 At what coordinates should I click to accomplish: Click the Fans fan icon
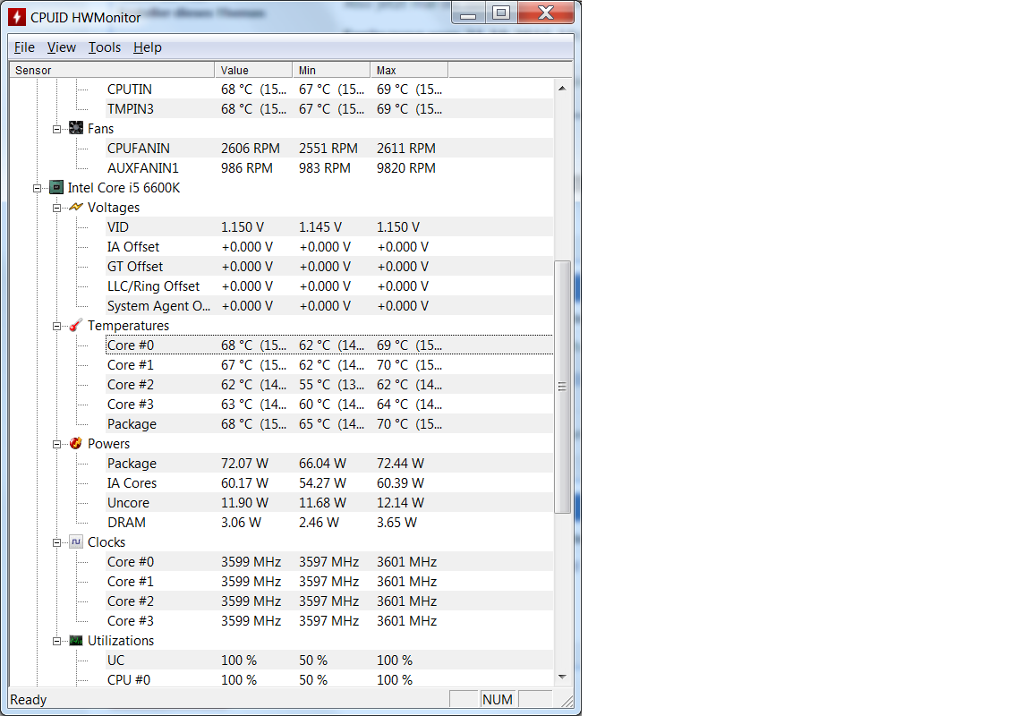(x=76, y=128)
